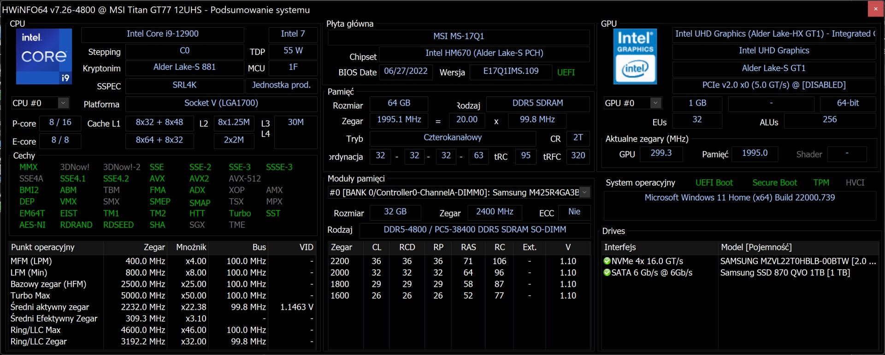Screen dimensions: 885x355
Task: Click the ECC Nie value
Action: [x=574, y=212]
